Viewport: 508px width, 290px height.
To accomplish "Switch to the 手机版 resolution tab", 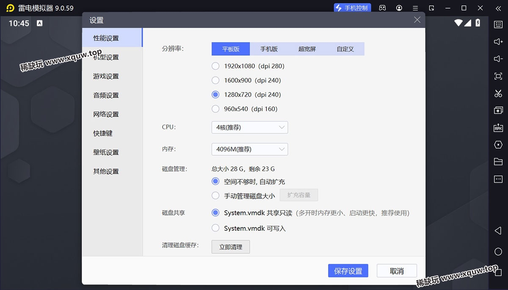I will point(269,49).
